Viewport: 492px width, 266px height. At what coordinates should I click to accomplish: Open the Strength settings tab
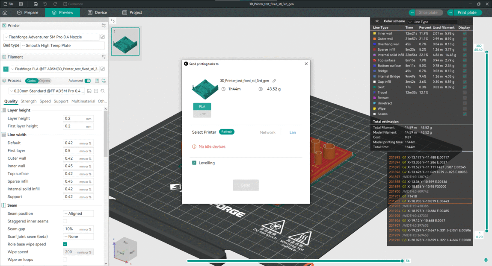pyautogui.click(x=29, y=101)
